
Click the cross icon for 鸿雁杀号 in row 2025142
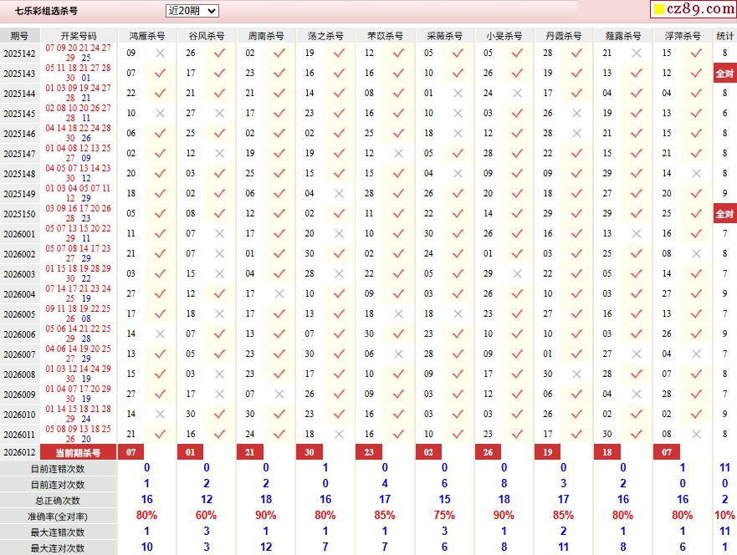click(160, 53)
